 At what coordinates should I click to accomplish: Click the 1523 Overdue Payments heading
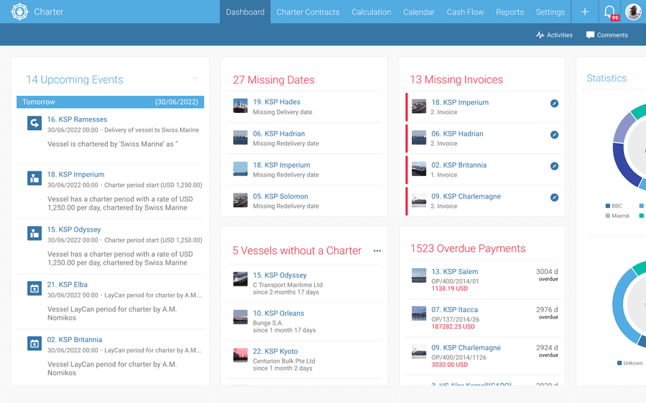click(x=468, y=249)
